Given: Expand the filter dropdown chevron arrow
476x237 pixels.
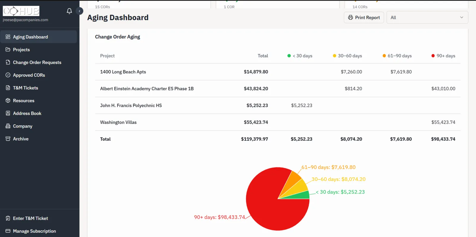Looking at the screenshot, I should point(462,18).
